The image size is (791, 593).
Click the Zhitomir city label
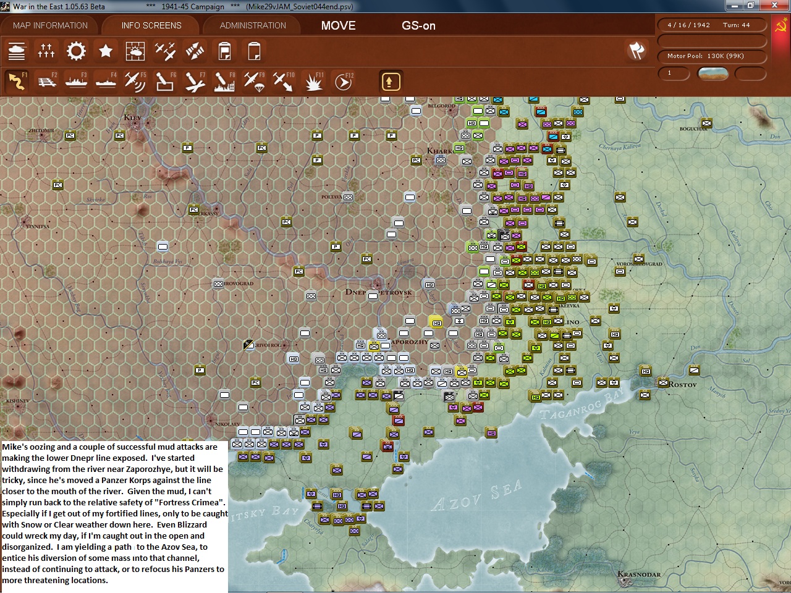click(x=41, y=131)
